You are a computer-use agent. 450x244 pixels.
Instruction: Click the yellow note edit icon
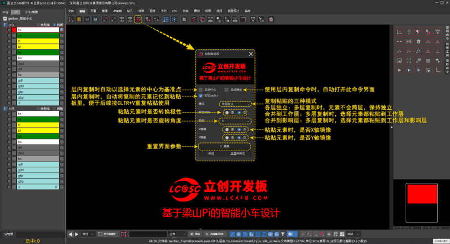point(79,19)
